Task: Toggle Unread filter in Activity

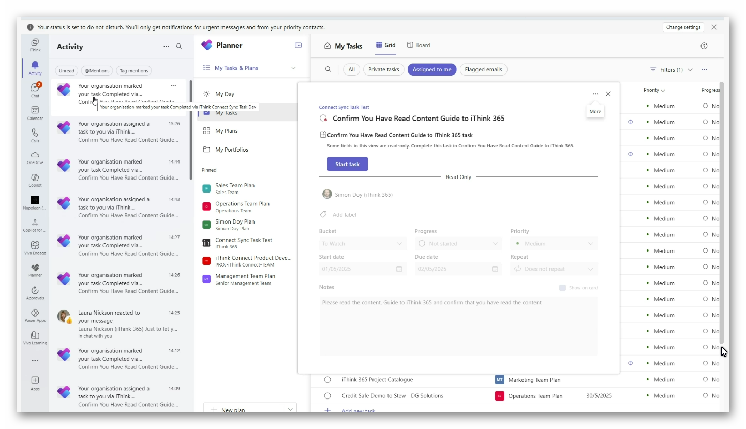Action: click(67, 71)
